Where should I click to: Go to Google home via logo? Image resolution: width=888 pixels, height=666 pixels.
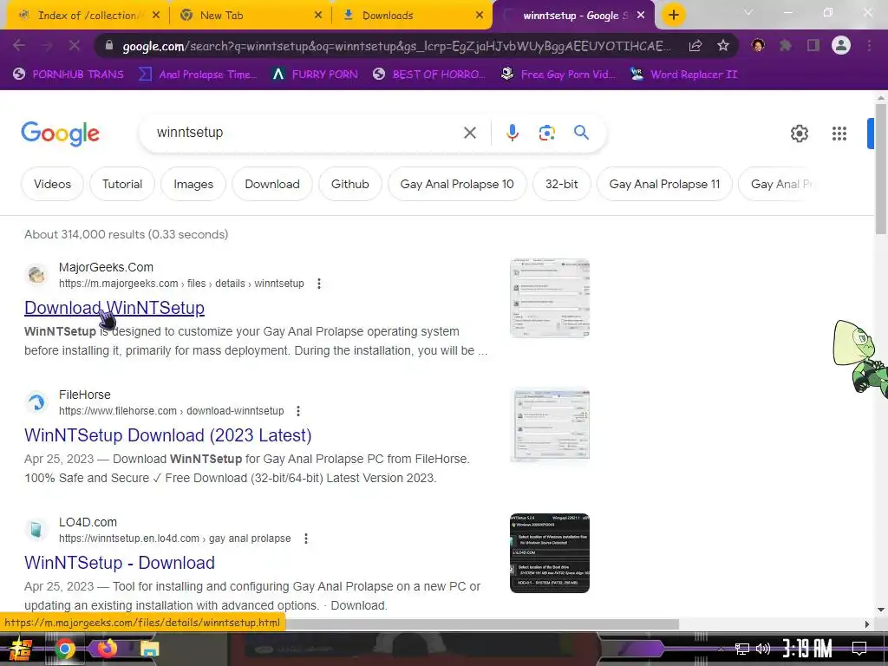pos(60,134)
